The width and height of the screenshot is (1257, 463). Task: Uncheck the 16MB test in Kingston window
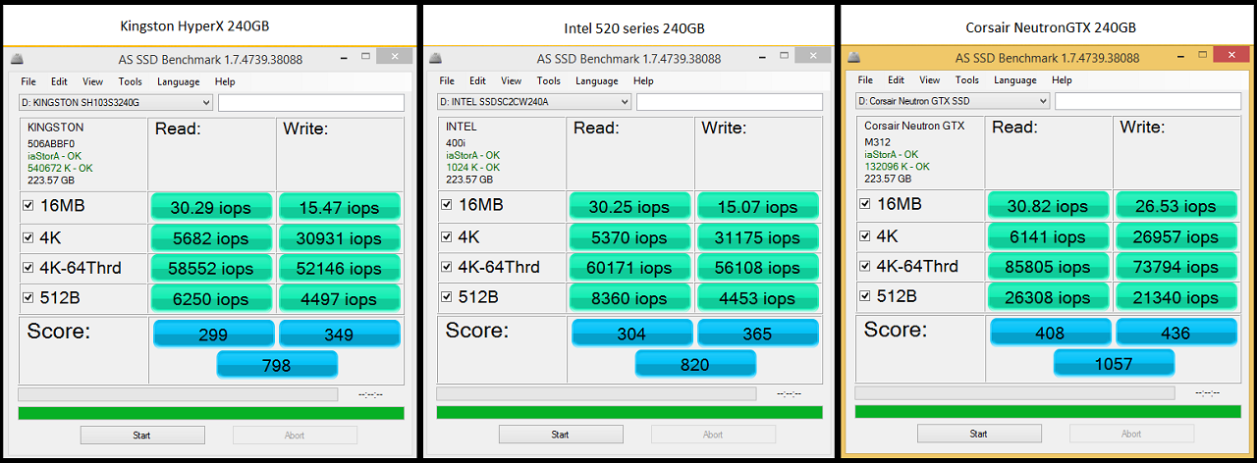pos(28,205)
